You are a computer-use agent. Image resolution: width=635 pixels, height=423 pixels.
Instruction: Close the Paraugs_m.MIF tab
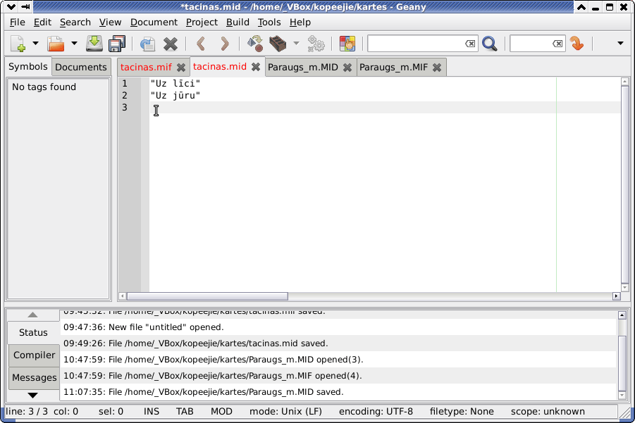tap(437, 68)
